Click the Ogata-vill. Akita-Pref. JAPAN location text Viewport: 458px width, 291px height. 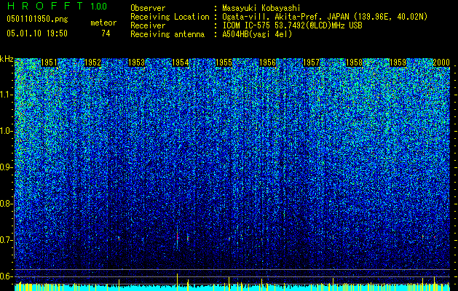[325, 17]
